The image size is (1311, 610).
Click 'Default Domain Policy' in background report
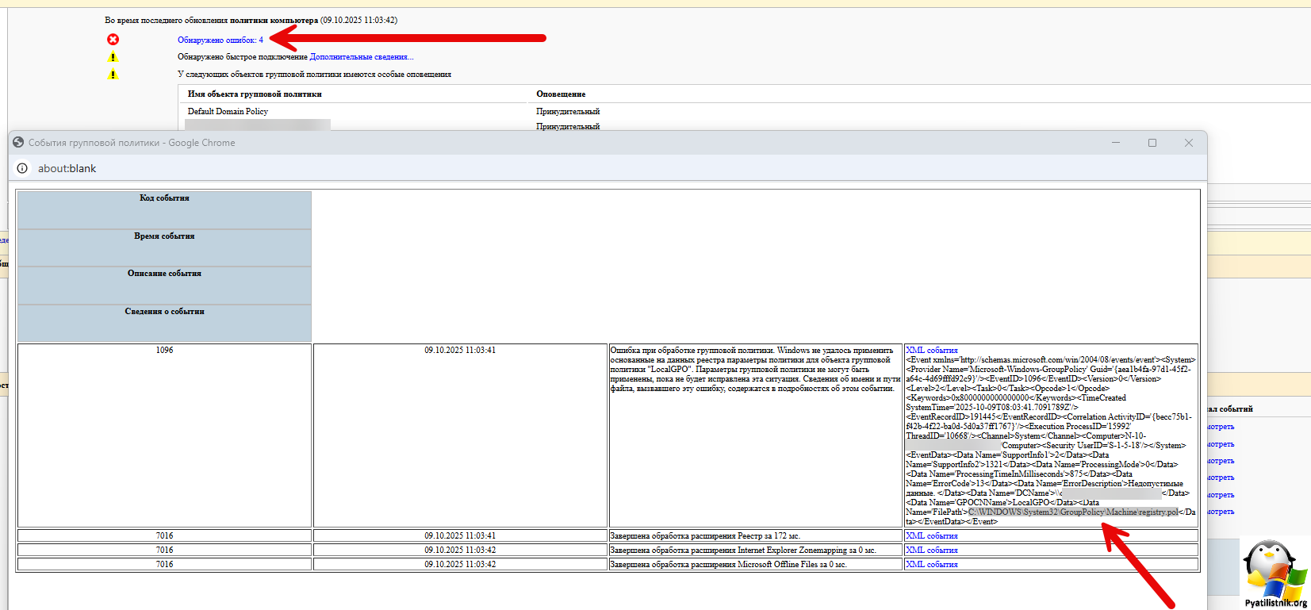tap(228, 112)
